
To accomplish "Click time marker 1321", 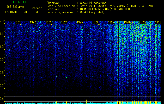I will 17,22.
